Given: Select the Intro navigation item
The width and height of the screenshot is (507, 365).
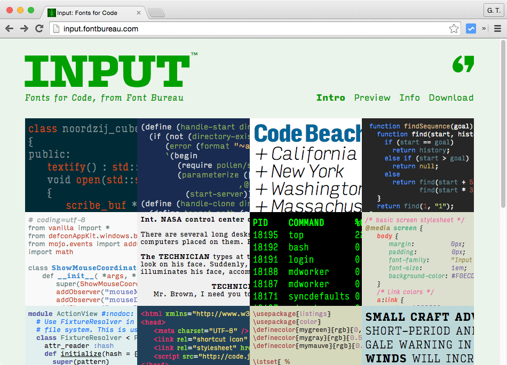Looking at the screenshot, I should pyautogui.click(x=330, y=98).
